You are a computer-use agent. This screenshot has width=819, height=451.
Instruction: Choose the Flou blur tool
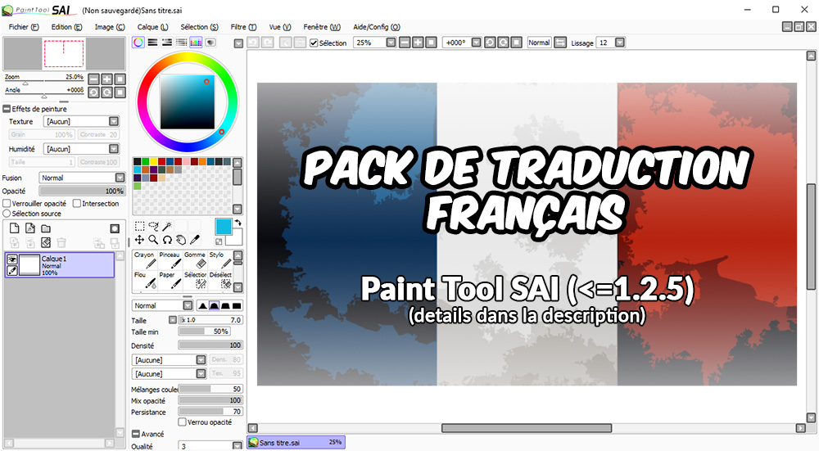tap(145, 280)
